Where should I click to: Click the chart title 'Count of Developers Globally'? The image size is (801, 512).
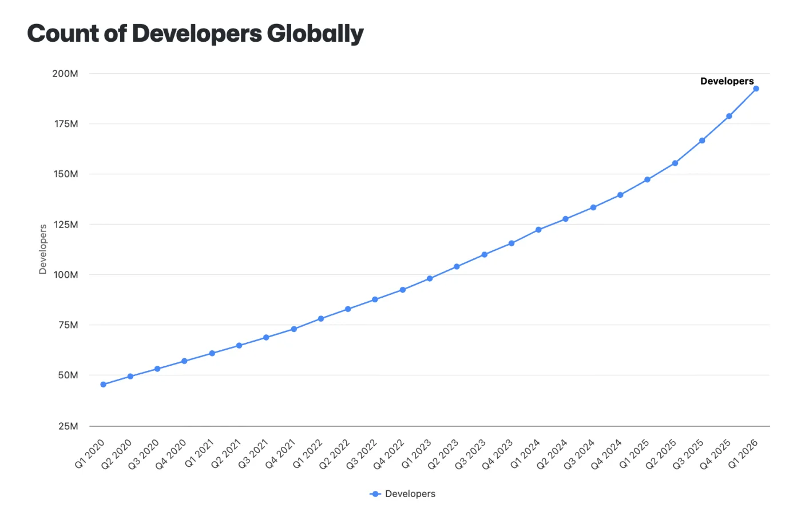pyautogui.click(x=195, y=34)
